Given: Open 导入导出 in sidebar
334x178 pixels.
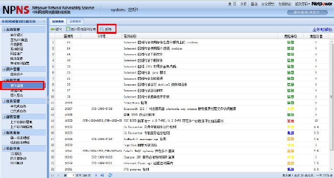Looking at the screenshot, I should 16,95.
